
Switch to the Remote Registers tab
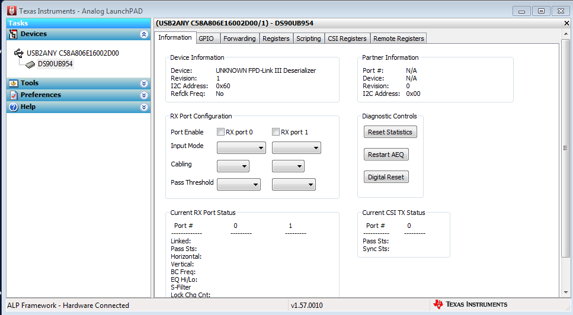[x=398, y=38]
